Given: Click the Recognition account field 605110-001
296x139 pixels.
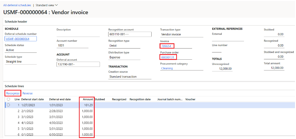Looking at the screenshot, I should tap(129, 34).
